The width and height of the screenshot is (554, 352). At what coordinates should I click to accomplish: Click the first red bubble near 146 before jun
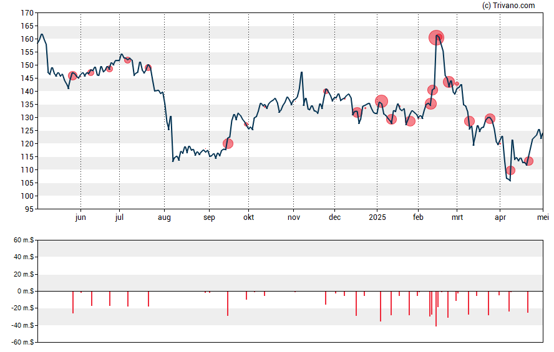72,75
